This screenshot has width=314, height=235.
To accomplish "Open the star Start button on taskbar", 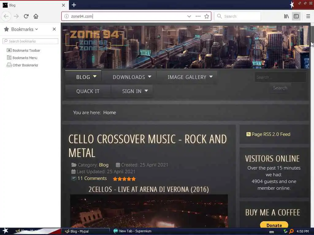I will [x=6, y=231].
